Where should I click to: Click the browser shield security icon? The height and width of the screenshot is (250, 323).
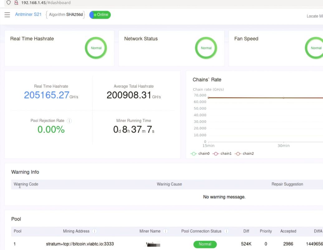coord(8,3)
